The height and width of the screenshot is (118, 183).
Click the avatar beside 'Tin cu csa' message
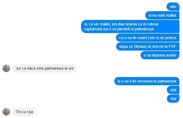[6, 112]
